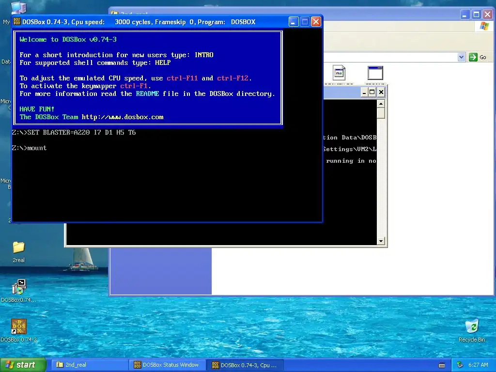Click the http://www.dosbox.com text in DOSBox
This screenshot has height=372, width=496.
pos(123,117)
